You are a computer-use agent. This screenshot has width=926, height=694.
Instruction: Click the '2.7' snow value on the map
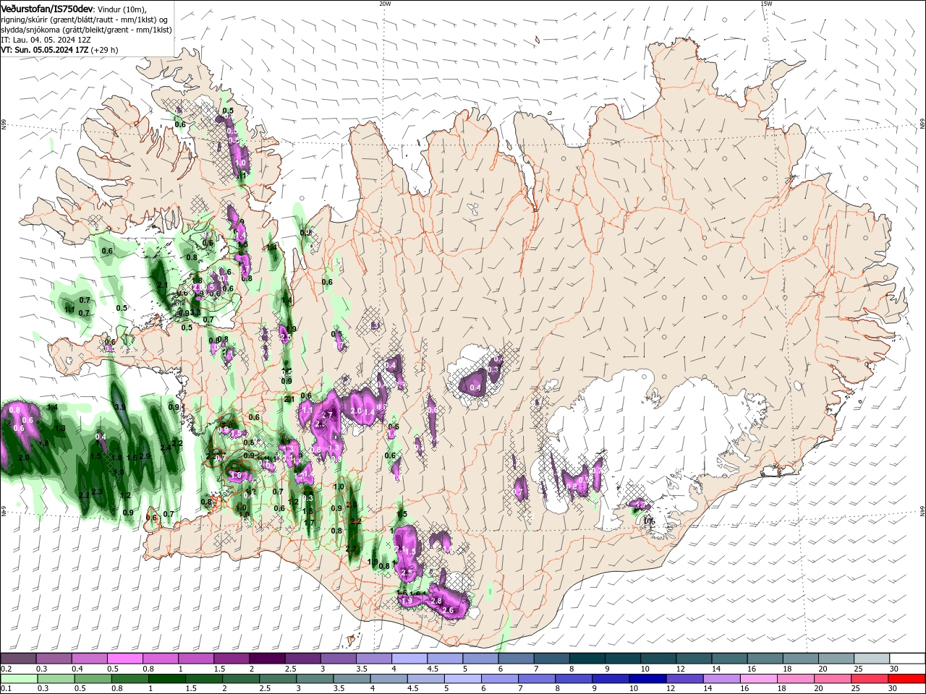tap(328, 414)
